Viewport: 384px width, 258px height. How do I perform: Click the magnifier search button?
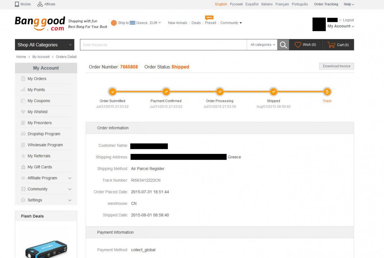[x=283, y=45]
